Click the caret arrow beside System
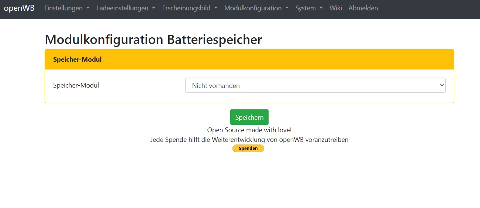Screen dimensions: 480x208 (321, 8)
